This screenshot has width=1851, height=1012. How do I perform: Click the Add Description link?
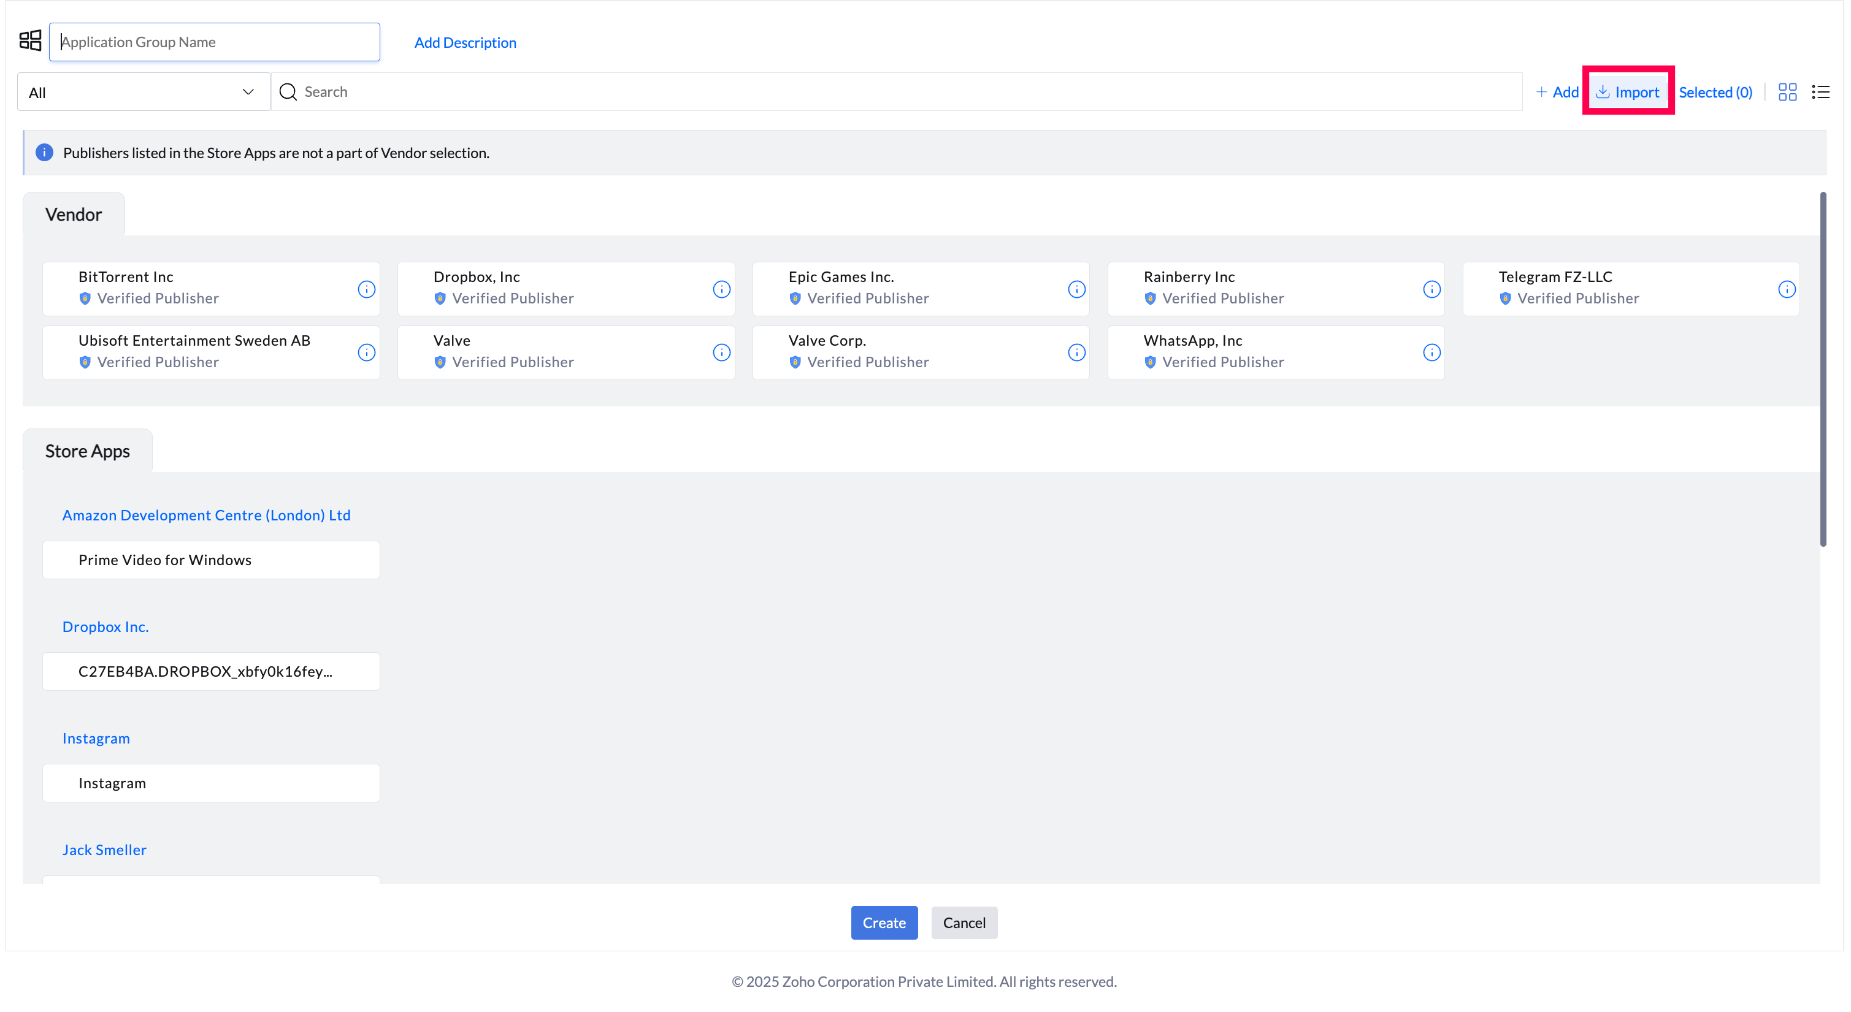pos(465,42)
